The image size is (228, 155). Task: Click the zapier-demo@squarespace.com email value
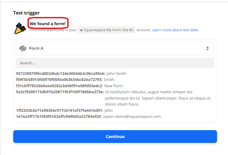(x=132, y=116)
